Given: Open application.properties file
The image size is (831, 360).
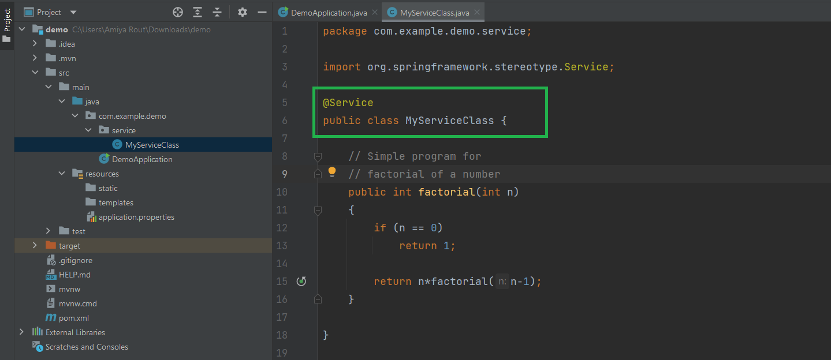Looking at the screenshot, I should pyautogui.click(x=136, y=217).
